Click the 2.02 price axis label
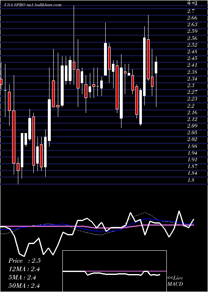Image resolution: width=208 pixels, height=292 pixels. pyautogui.click(x=192, y=139)
